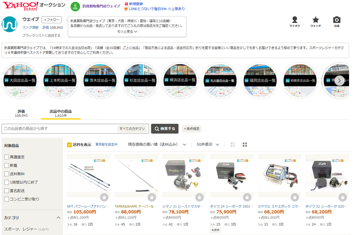358x235 pixels.
Task: Open すべてのカテゴリ category selector
Action: (x=132, y=129)
